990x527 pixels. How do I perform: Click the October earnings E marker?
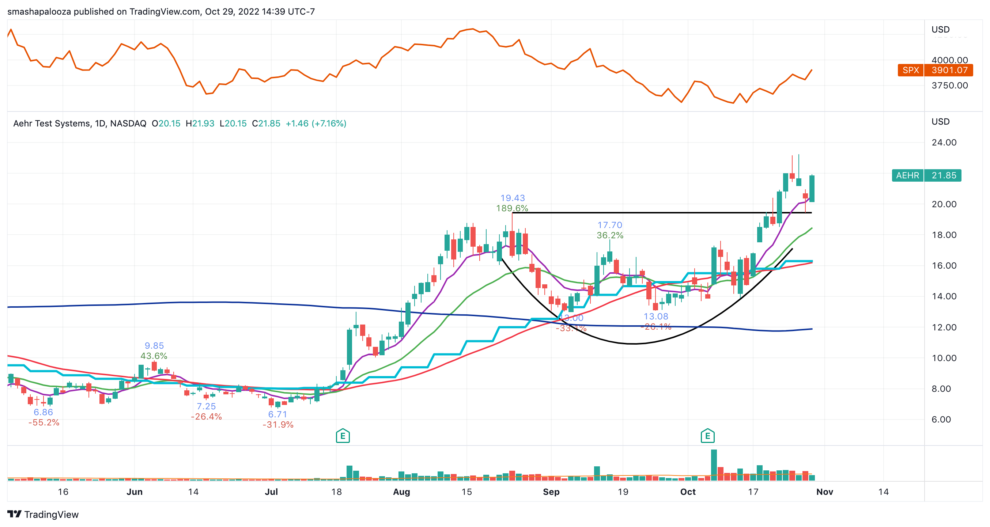click(x=707, y=436)
